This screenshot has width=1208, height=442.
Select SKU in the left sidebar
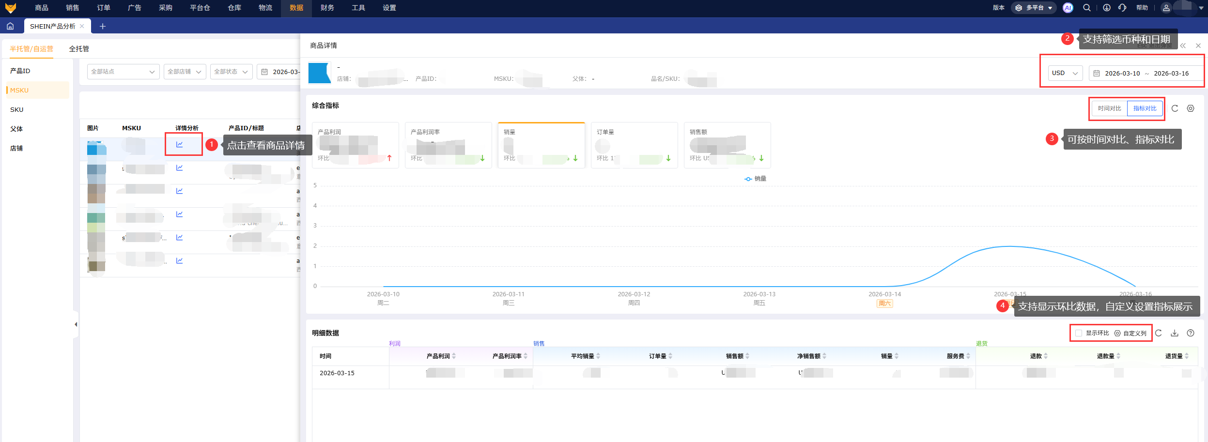(x=17, y=109)
